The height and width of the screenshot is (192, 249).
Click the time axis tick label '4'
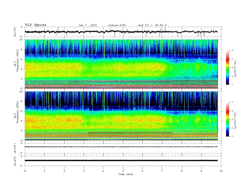[x=103, y=171]
